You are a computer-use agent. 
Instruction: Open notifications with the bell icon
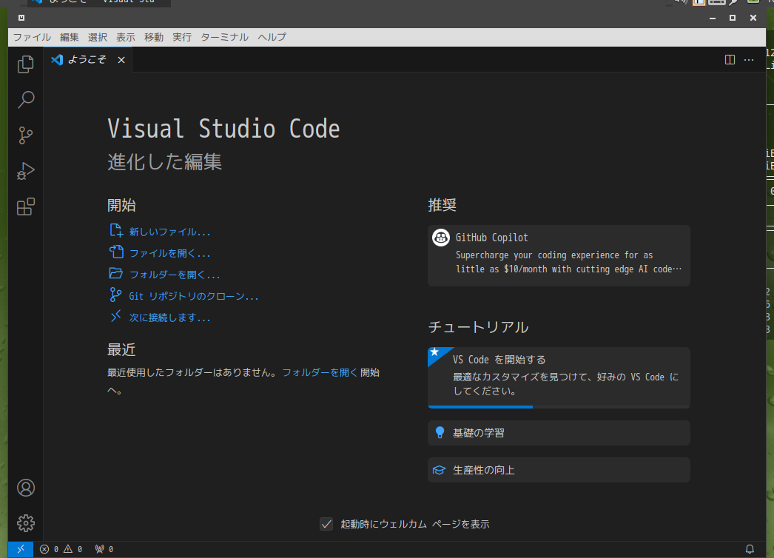pos(750,549)
